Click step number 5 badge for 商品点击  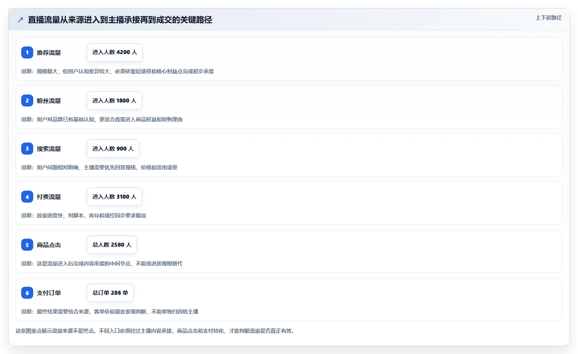click(x=27, y=245)
